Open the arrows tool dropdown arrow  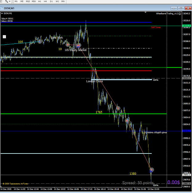(x=10, y=2)
